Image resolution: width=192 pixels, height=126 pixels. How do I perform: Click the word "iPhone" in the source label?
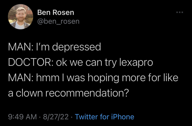coord(121,117)
